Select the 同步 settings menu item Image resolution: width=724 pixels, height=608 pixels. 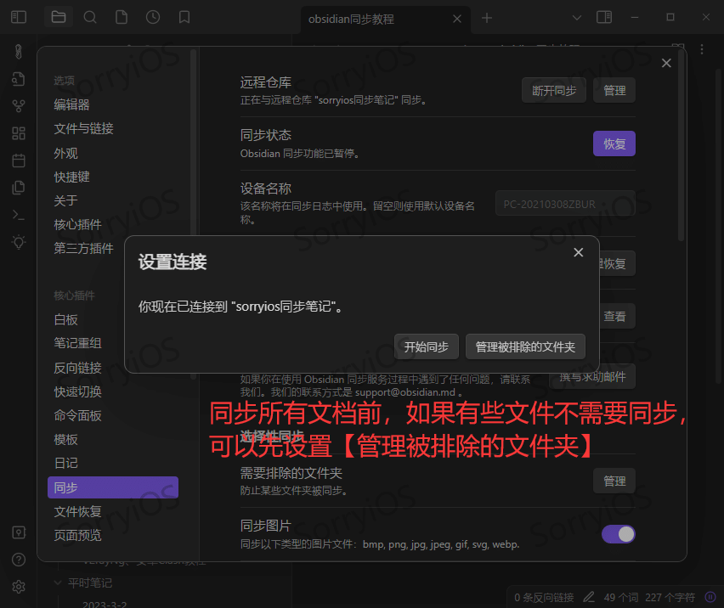point(112,487)
